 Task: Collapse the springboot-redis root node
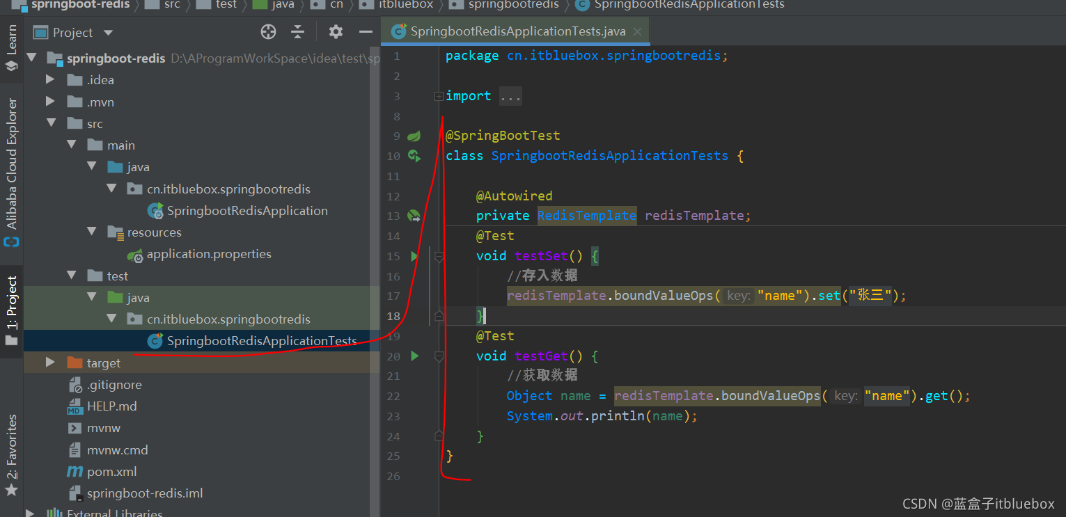click(31, 58)
